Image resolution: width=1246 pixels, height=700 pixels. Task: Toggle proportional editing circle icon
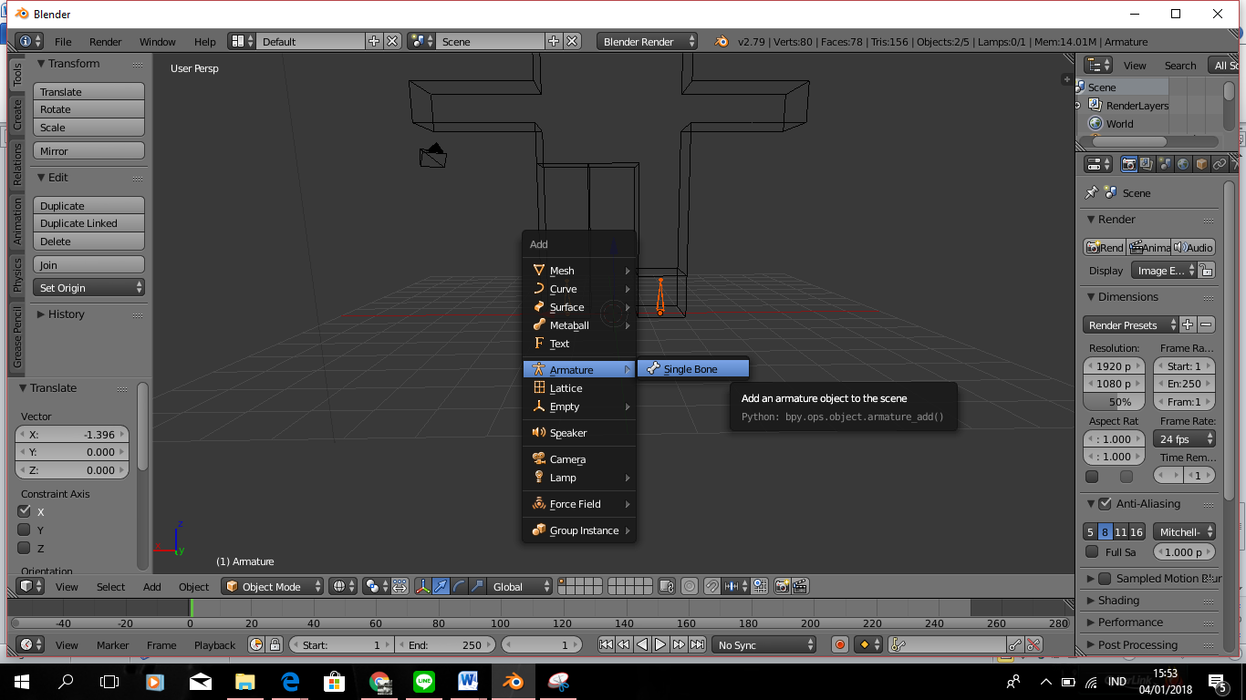coord(690,587)
